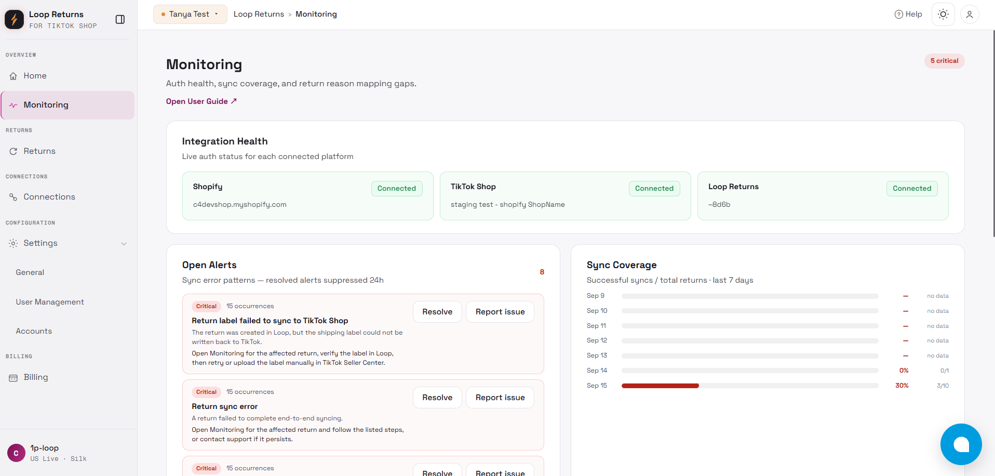Image resolution: width=995 pixels, height=476 pixels.
Task: Open the Help question icon
Action: (x=898, y=14)
